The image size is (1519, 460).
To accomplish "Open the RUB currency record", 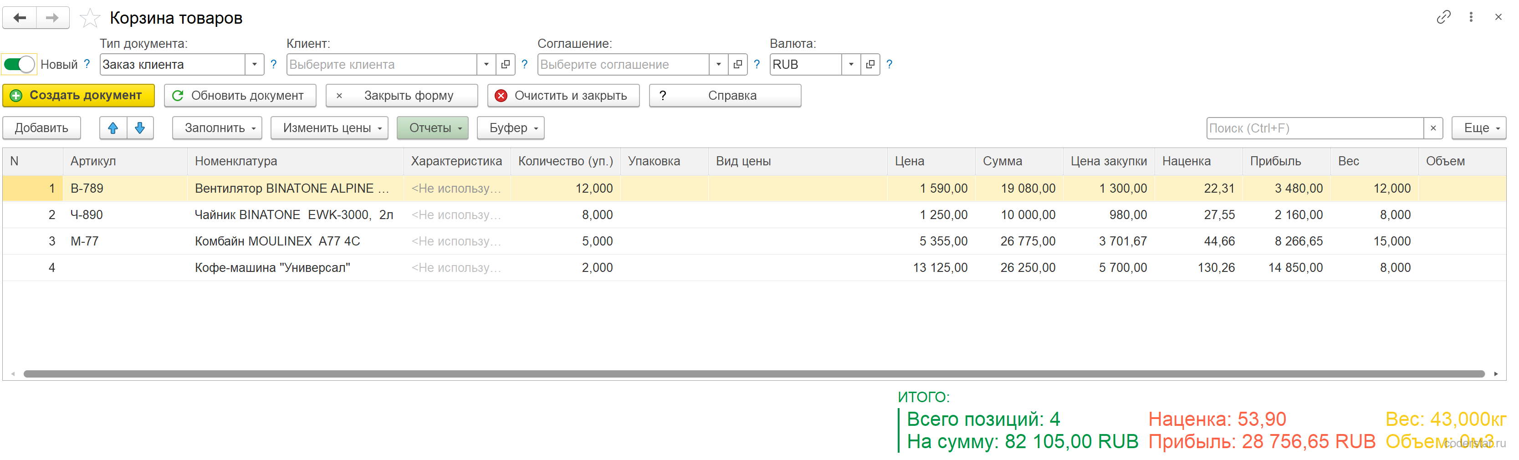I will pyautogui.click(x=870, y=64).
